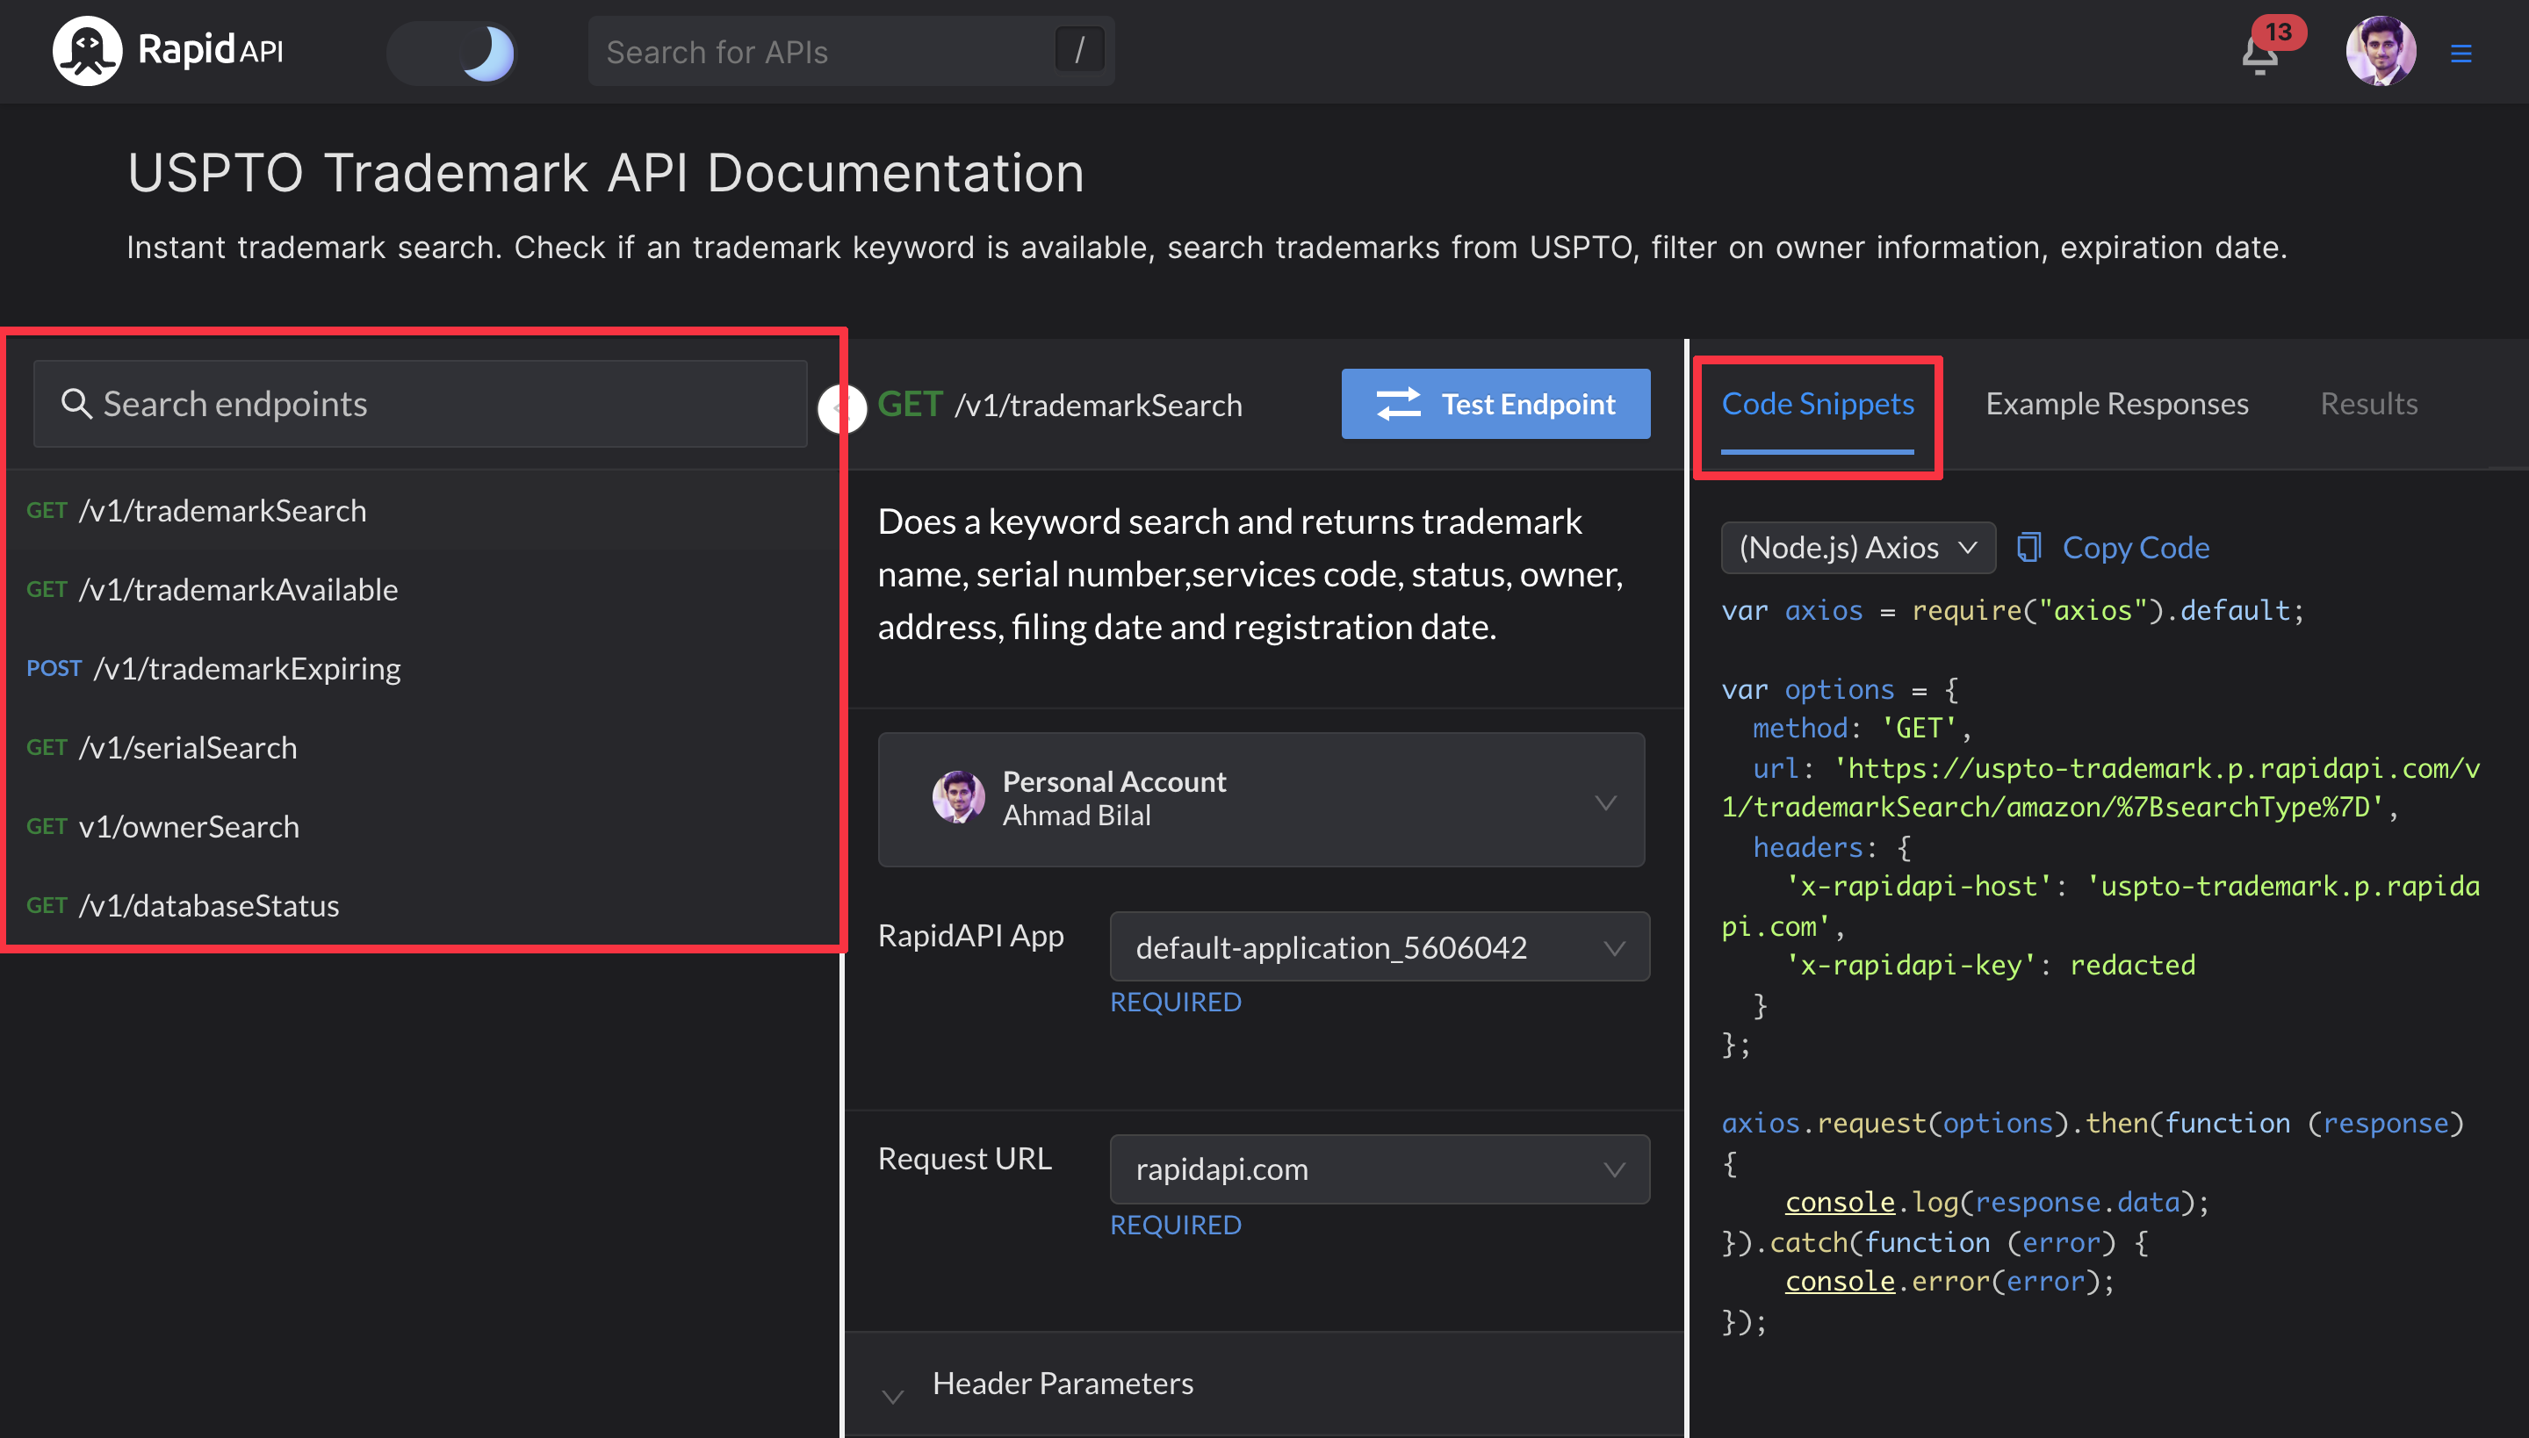
Task: Open the rapidapi.com Request URL dropdown
Action: coord(1379,1169)
